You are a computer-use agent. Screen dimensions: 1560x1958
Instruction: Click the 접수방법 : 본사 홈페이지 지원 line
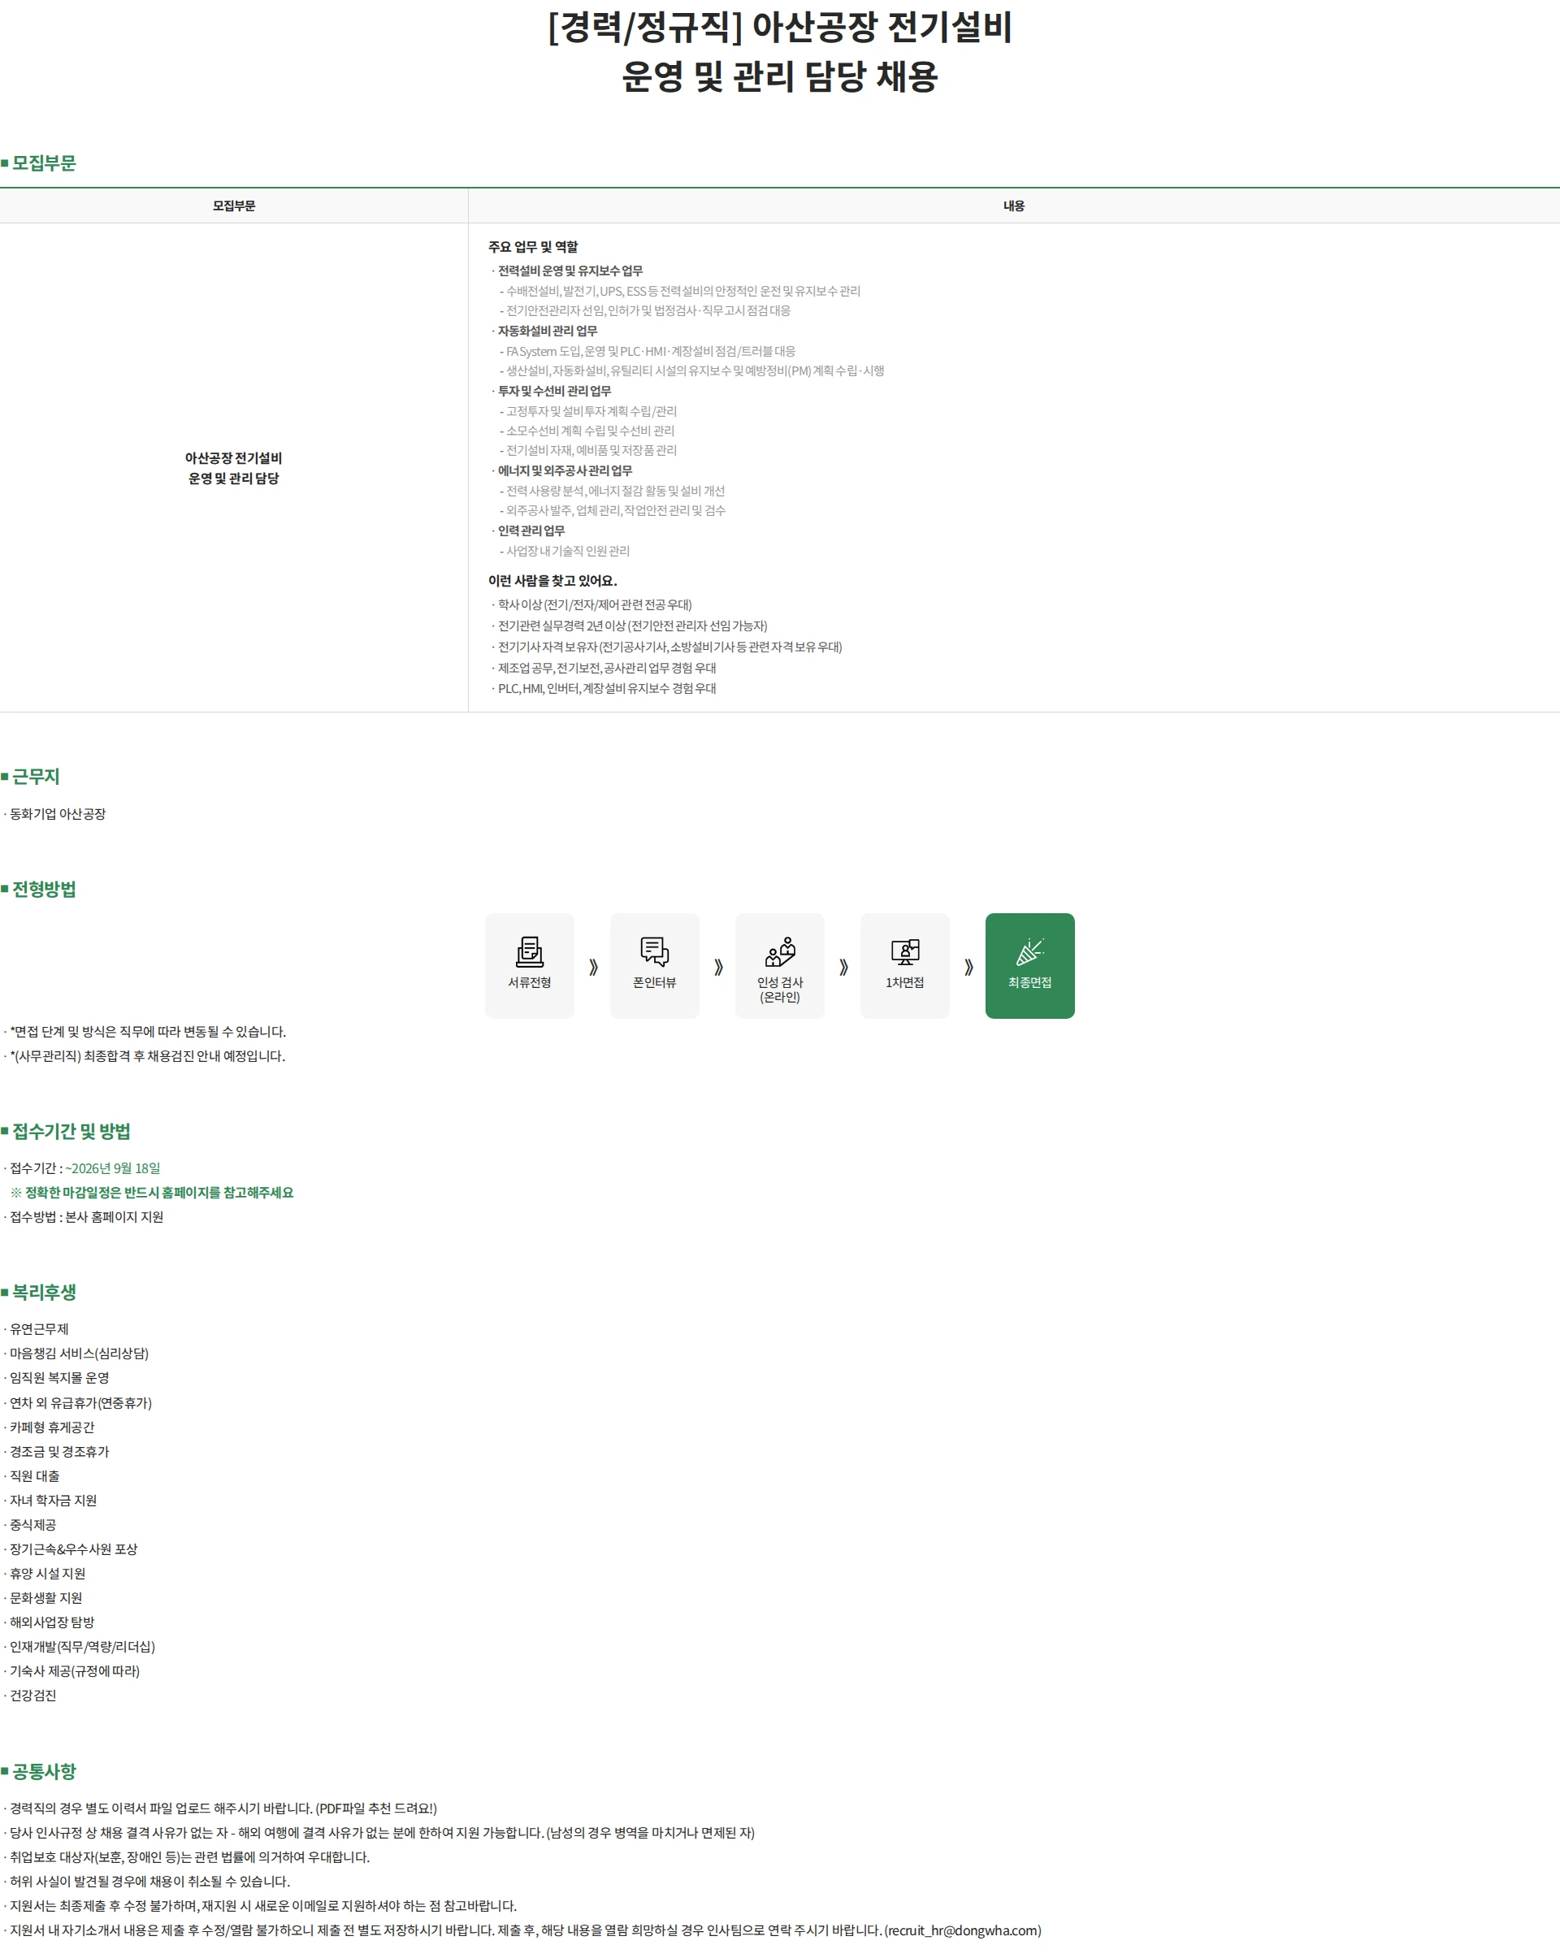(x=85, y=1217)
